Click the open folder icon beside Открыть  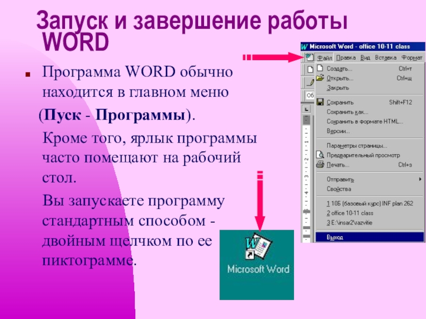321,78
